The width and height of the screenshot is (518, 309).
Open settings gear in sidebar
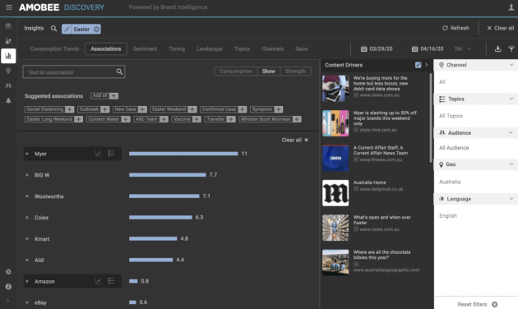coord(8,272)
